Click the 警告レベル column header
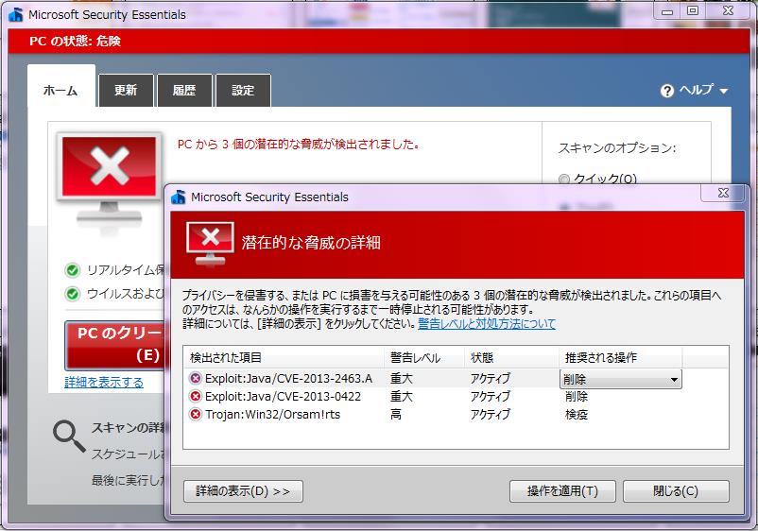The width and height of the screenshot is (758, 531). 424,357
